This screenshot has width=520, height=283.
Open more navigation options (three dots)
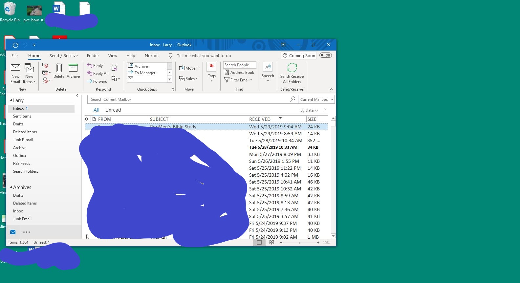click(x=27, y=232)
